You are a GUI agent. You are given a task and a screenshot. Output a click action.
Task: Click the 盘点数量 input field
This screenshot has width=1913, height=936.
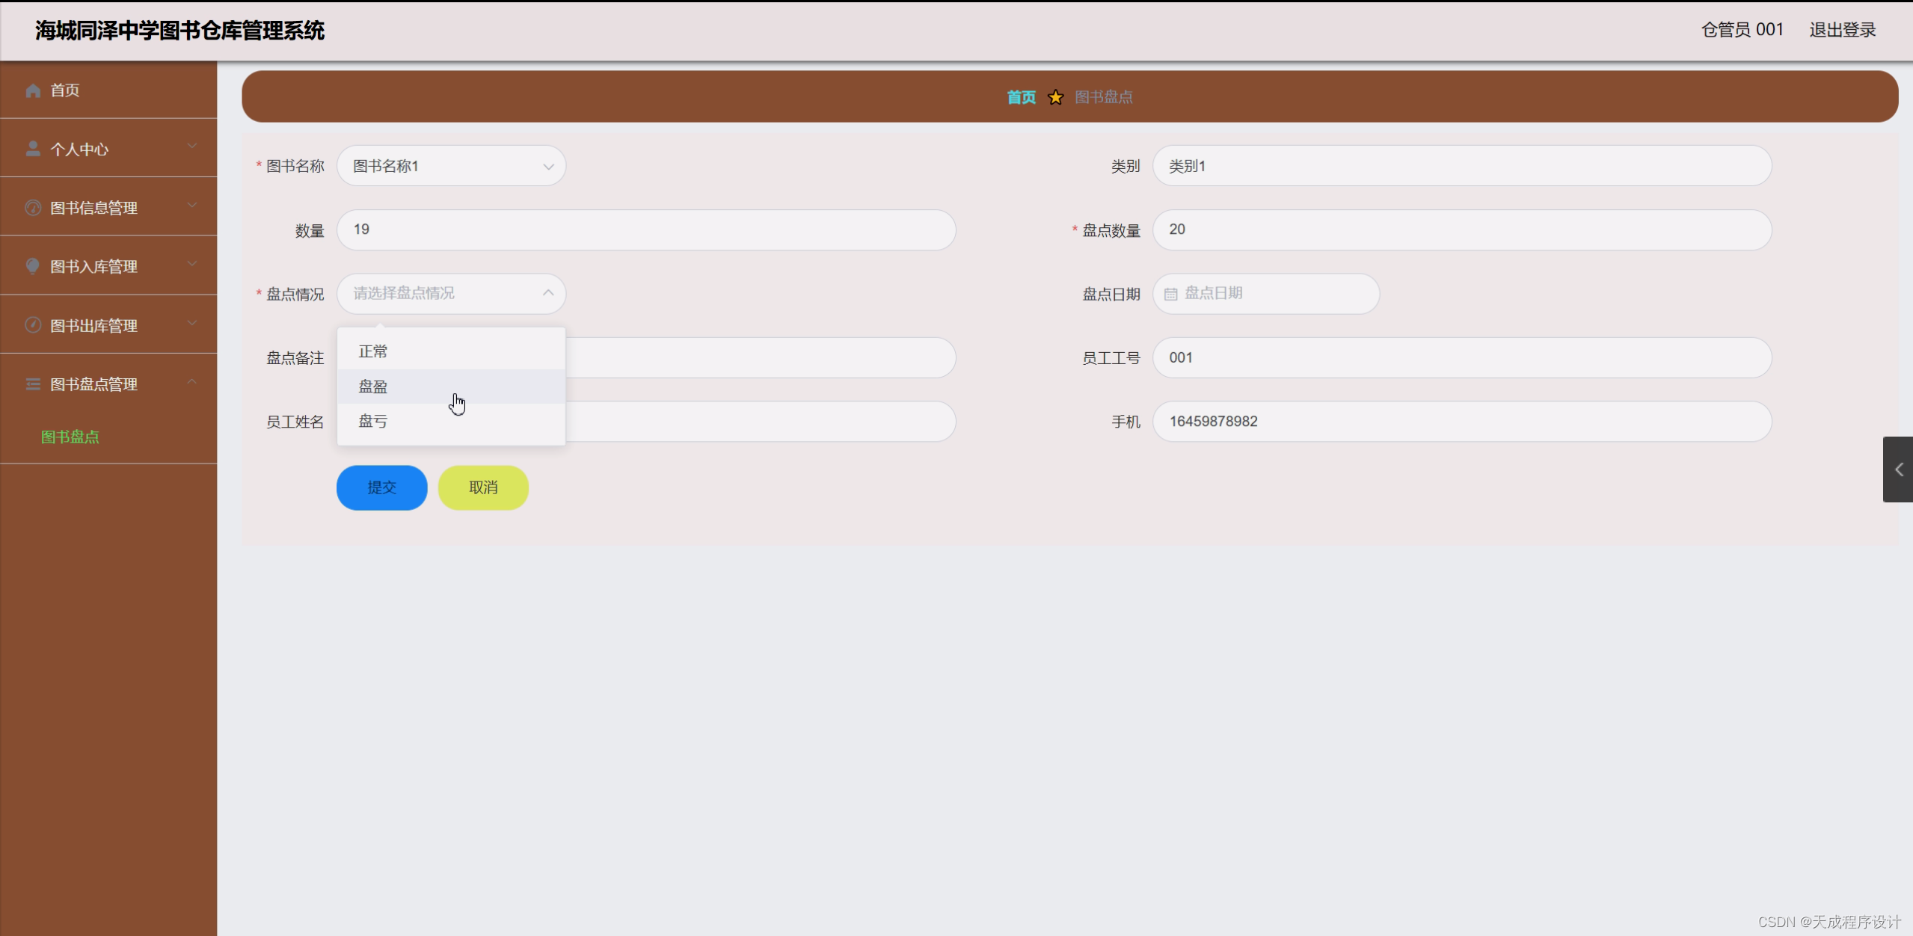tap(1461, 230)
